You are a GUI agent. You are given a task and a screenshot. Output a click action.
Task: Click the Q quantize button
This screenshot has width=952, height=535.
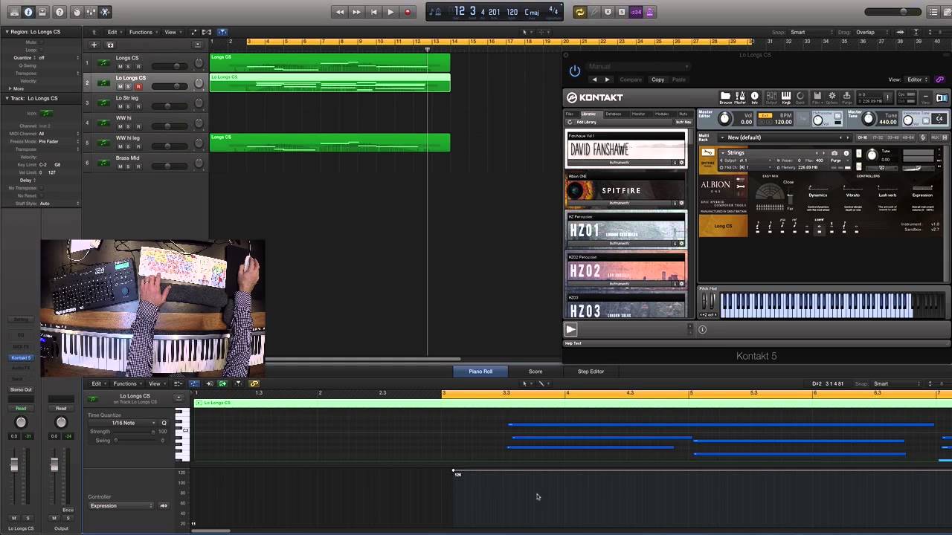pos(164,423)
